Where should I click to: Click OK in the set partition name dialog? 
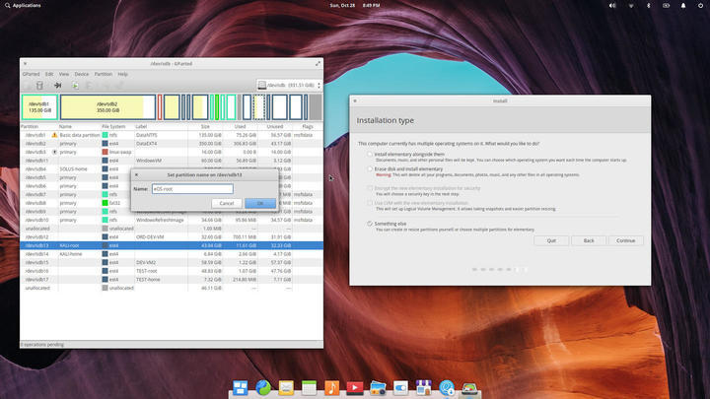tap(260, 203)
